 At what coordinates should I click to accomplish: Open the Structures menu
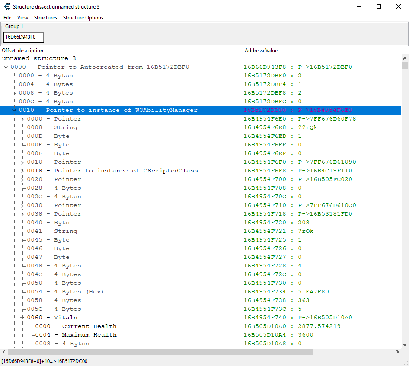click(x=45, y=18)
